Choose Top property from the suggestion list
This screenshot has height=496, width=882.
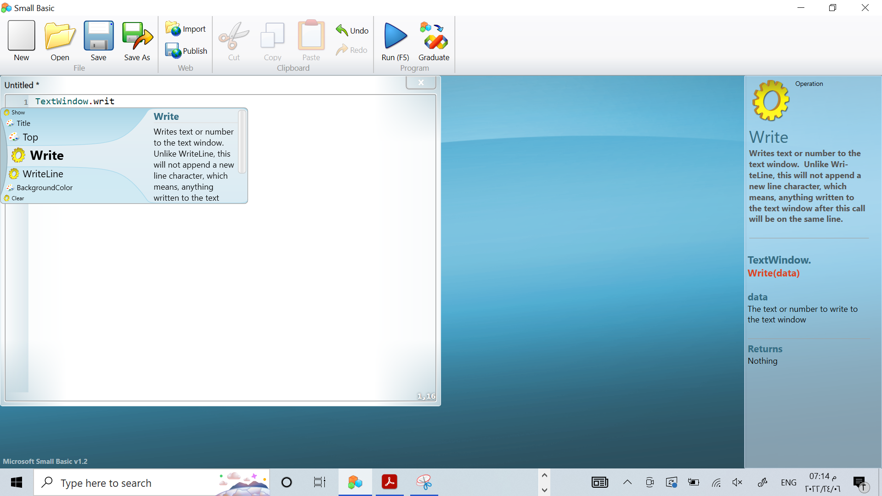tap(23, 137)
